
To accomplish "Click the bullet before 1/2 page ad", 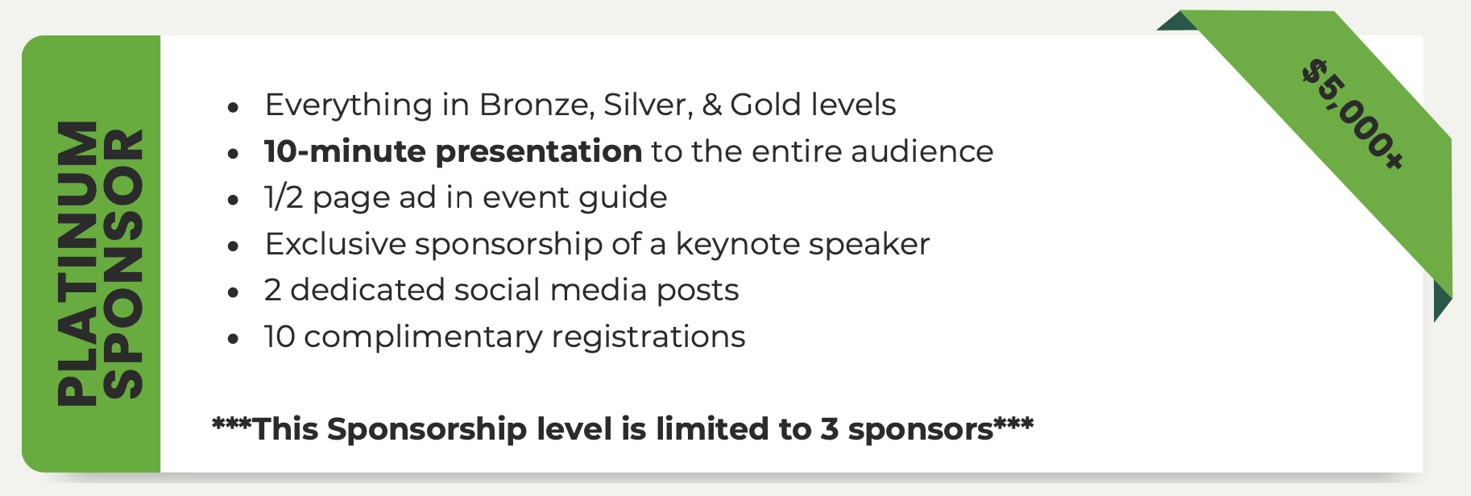I will click(x=233, y=199).
